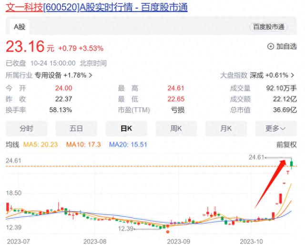This screenshot has height=247, width=305.
Task: Click the 今开 value 24.00
Action: pos(63,88)
